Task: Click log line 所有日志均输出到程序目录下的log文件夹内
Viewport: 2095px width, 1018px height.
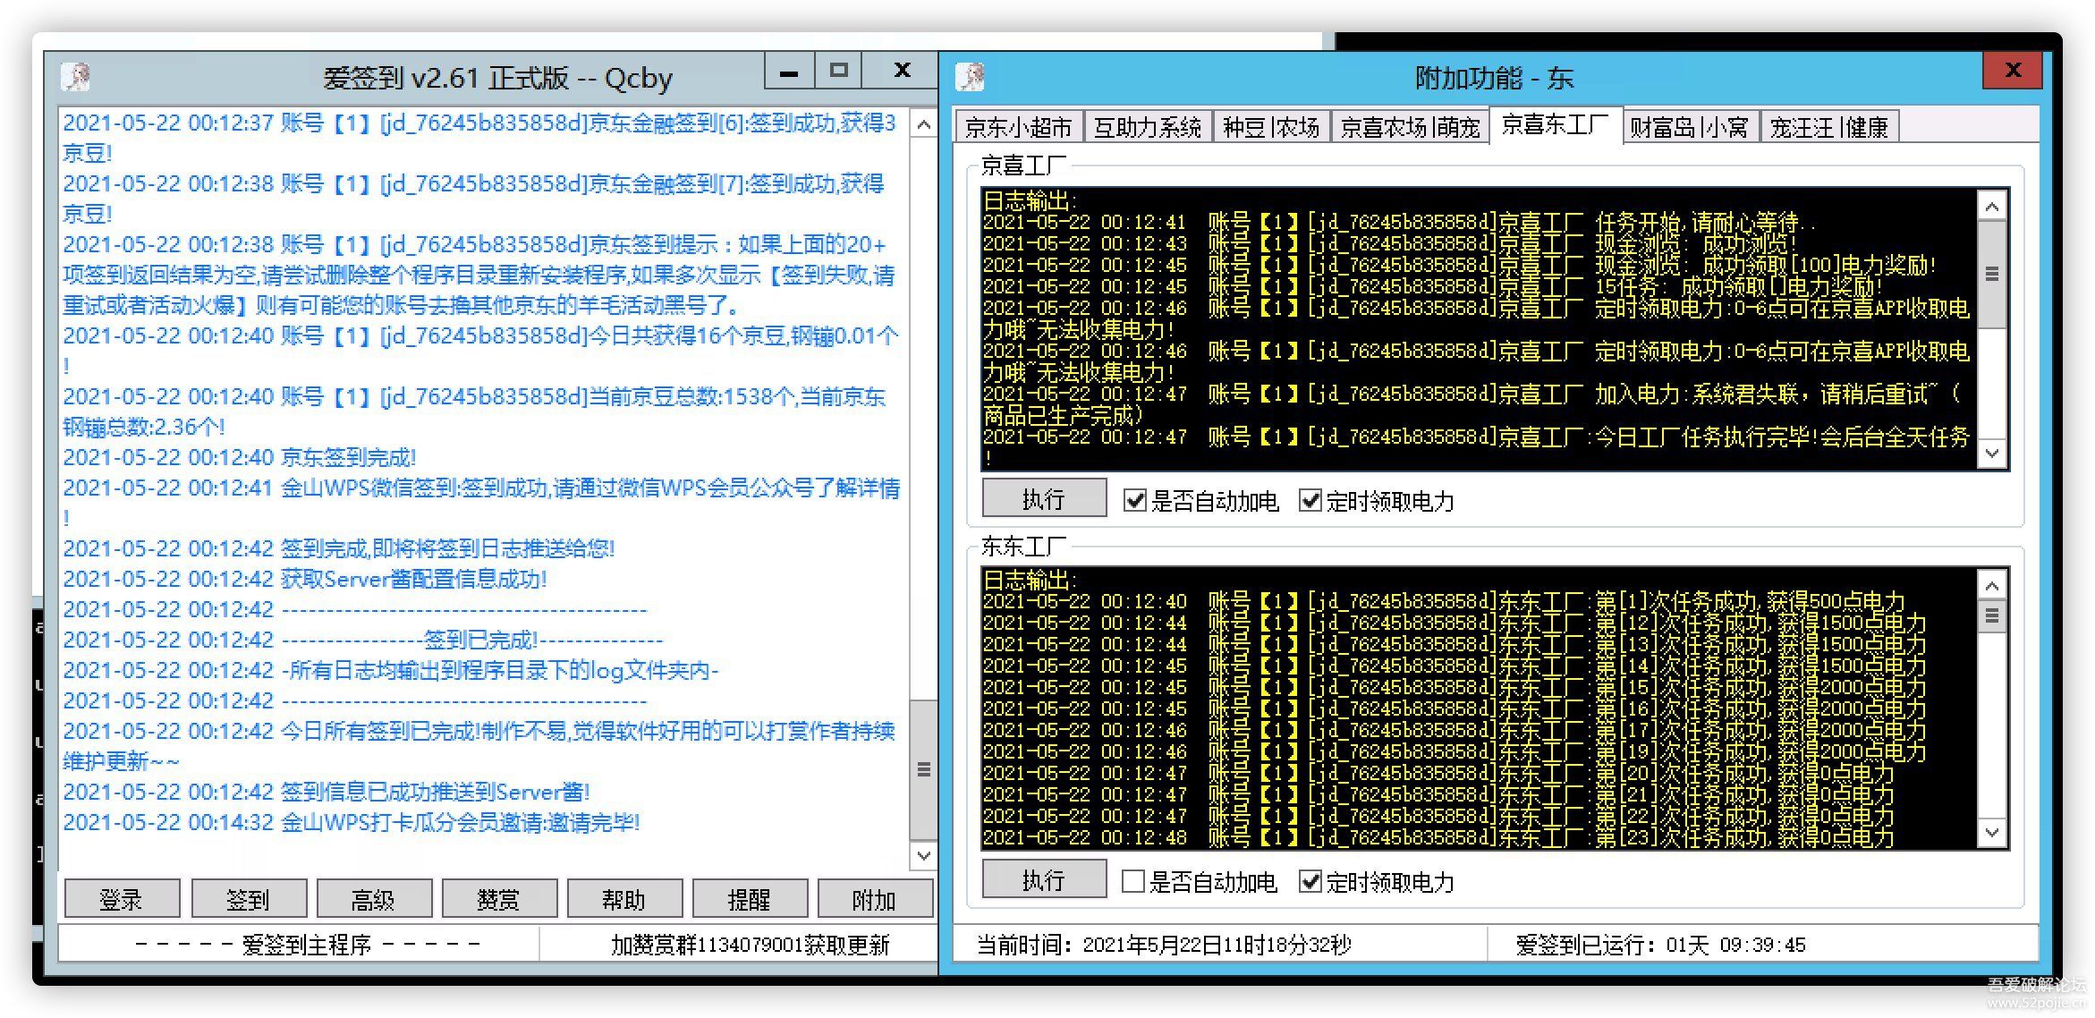Action: tap(391, 670)
